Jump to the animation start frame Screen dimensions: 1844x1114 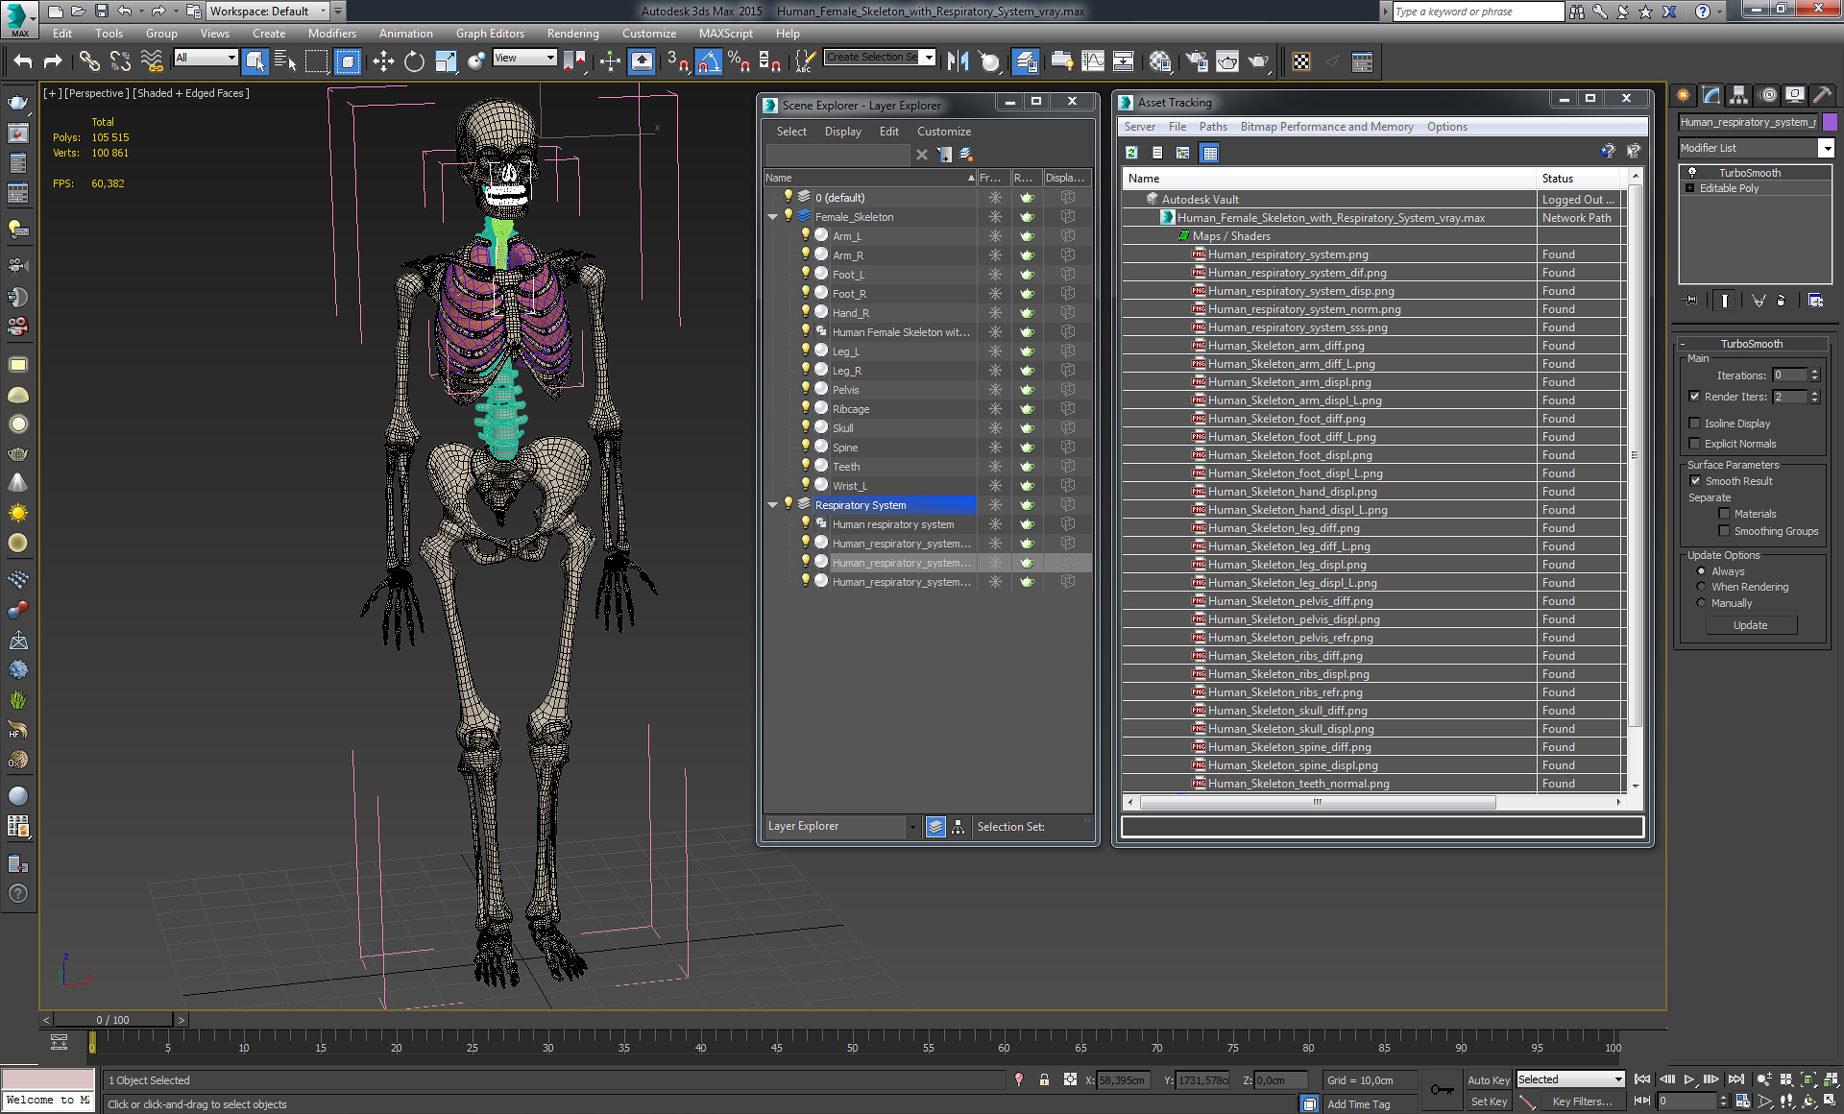[1642, 1079]
